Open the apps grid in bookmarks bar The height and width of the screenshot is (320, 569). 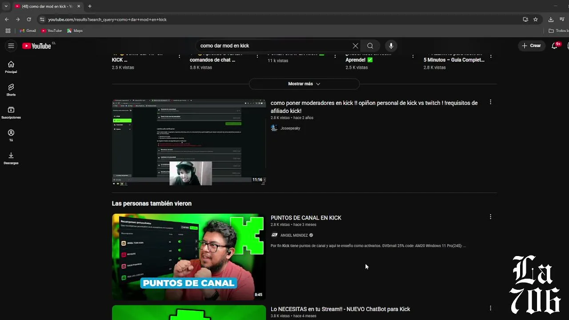coord(8,31)
